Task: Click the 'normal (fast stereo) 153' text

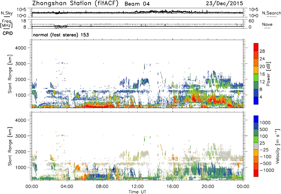Action: [x=61, y=35]
